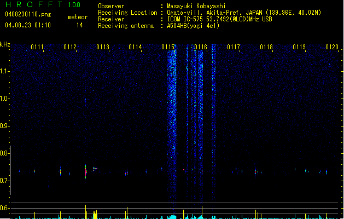
Task: Click the Observer field label
Action: pos(111,6)
